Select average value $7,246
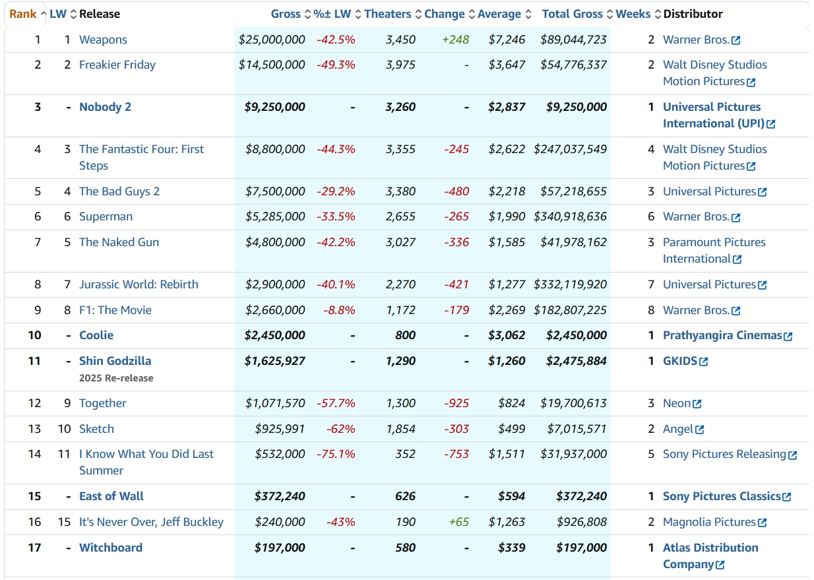The width and height of the screenshot is (814, 580). point(507,40)
